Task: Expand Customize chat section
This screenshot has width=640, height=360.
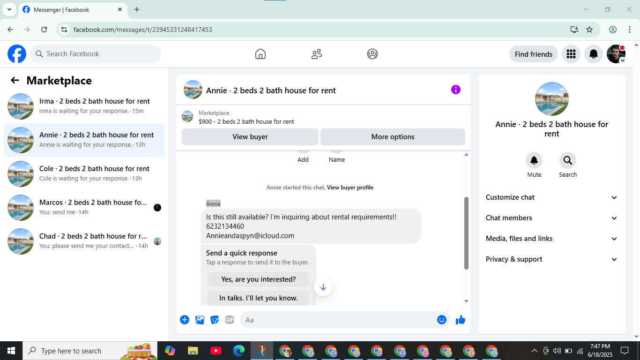Action: (x=552, y=197)
